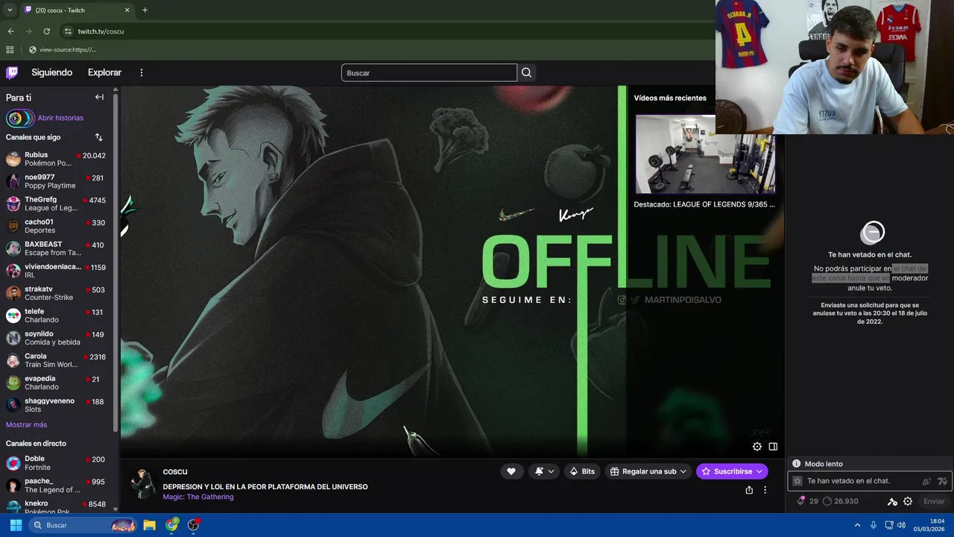Click the COSCU channel name
Viewport: 954px width, 537px height.
point(175,472)
